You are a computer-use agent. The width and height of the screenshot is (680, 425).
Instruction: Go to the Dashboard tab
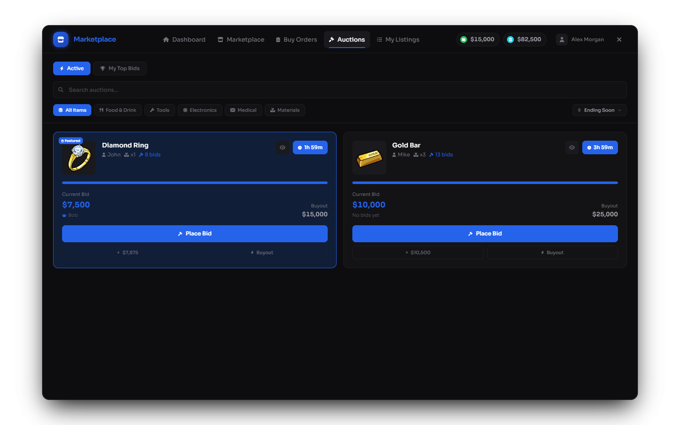[x=184, y=40]
